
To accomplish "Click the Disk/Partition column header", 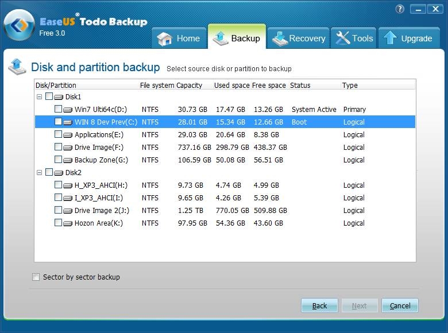I will click(87, 85).
